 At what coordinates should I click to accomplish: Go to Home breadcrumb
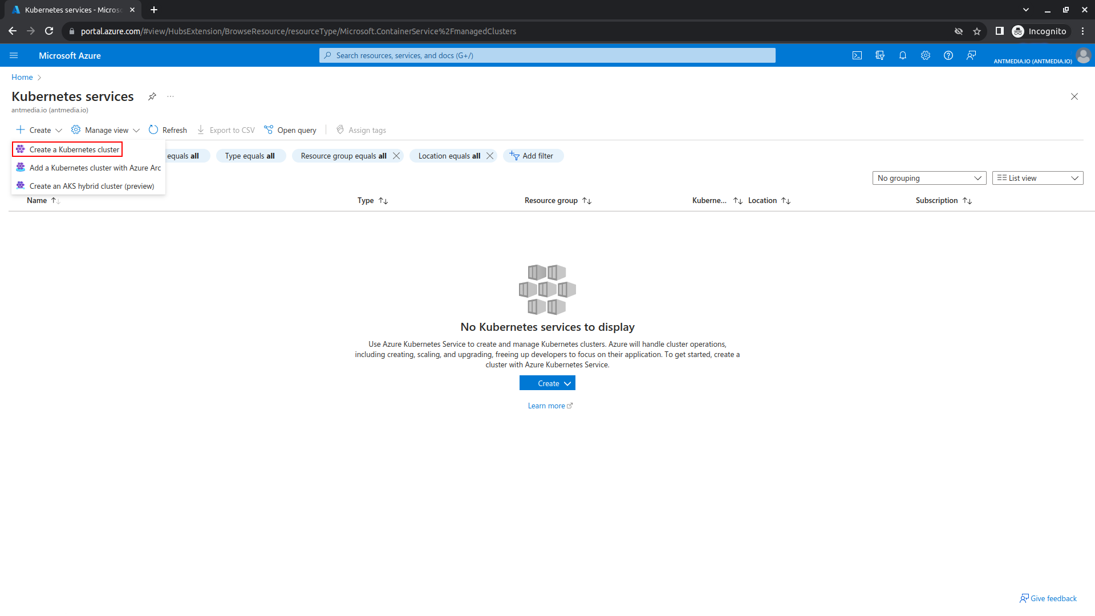pyautogui.click(x=22, y=77)
